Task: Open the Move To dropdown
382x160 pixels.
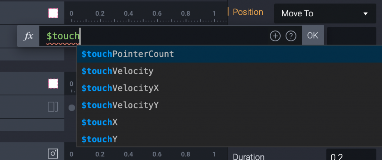Action: pyautogui.click(x=325, y=14)
